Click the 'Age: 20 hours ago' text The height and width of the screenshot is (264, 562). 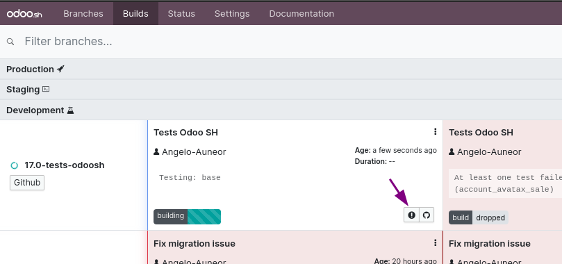pos(406,261)
